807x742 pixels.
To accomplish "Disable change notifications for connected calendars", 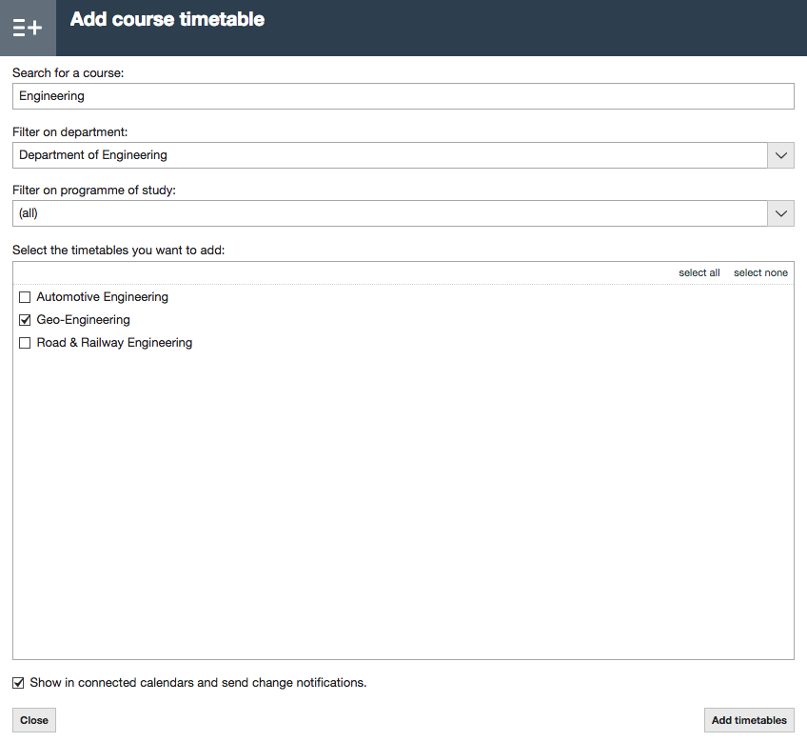I will click(x=17, y=682).
